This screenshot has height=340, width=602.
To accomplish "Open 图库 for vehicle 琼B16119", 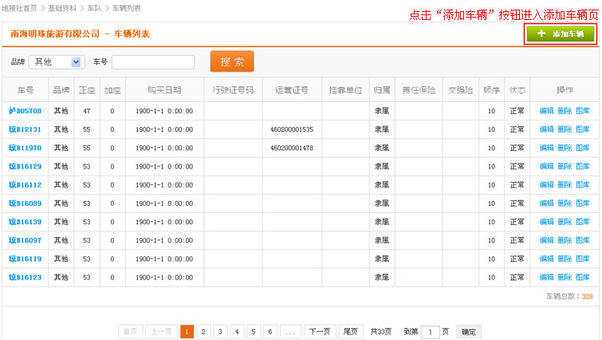I will click(x=583, y=259).
